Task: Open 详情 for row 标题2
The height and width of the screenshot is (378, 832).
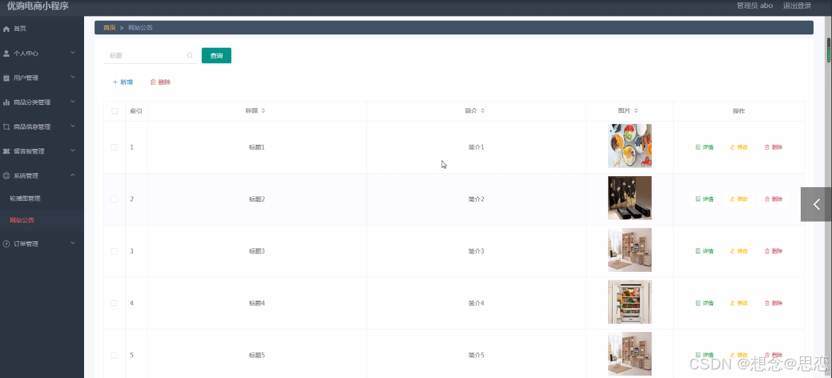Action: (704, 199)
